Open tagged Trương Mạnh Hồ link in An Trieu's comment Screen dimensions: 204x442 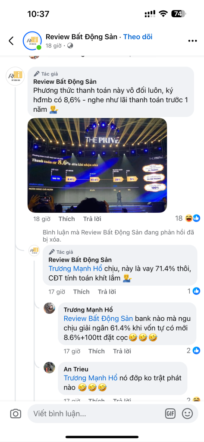point(91,378)
